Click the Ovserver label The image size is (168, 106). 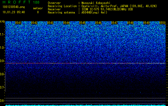click(54, 3)
